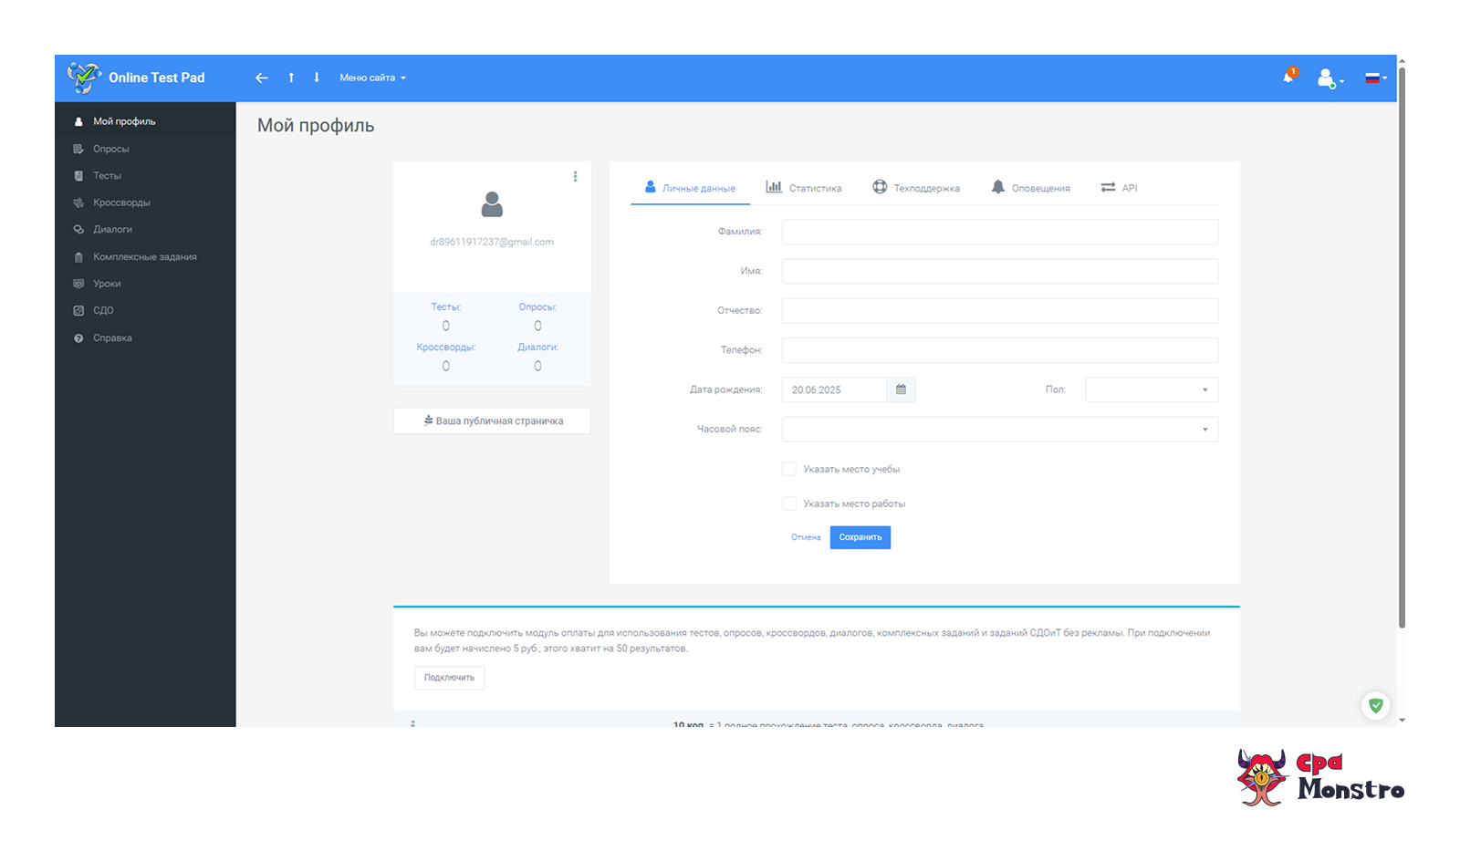Check Указать место работы
The height and width of the screenshot is (862, 1460).
click(x=789, y=504)
